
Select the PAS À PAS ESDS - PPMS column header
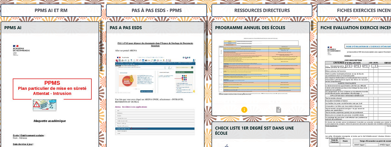156,10
